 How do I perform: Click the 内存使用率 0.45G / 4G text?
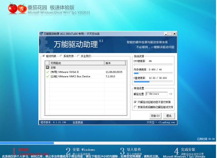148,70
